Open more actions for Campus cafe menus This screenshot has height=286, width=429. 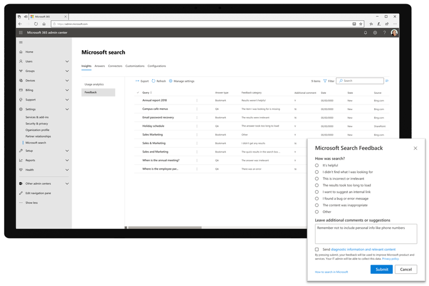point(197,109)
